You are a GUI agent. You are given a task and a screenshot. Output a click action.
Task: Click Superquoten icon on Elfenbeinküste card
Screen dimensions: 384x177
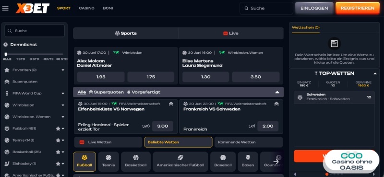point(171,104)
